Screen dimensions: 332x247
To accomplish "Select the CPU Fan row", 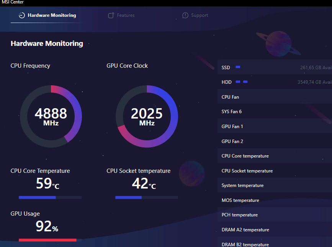I will click(x=275, y=97).
